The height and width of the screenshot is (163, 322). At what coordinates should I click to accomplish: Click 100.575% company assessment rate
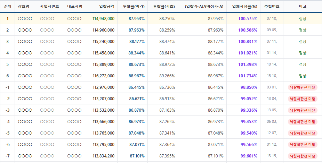(x=248, y=19)
